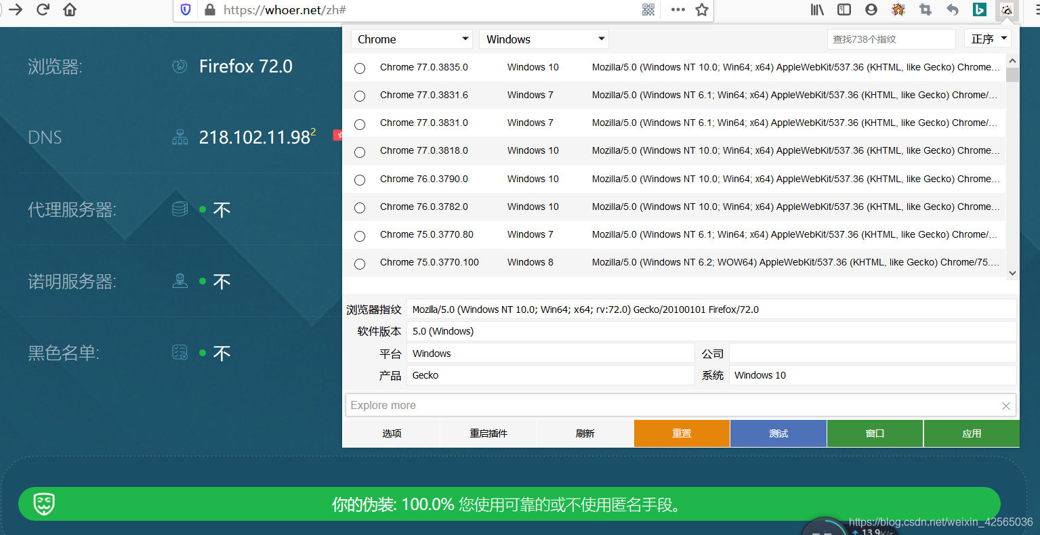The width and height of the screenshot is (1040, 535).
Task: Select Chrome 77.0.3818.0 radio button
Action: pyautogui.click(x=360, y=152)
